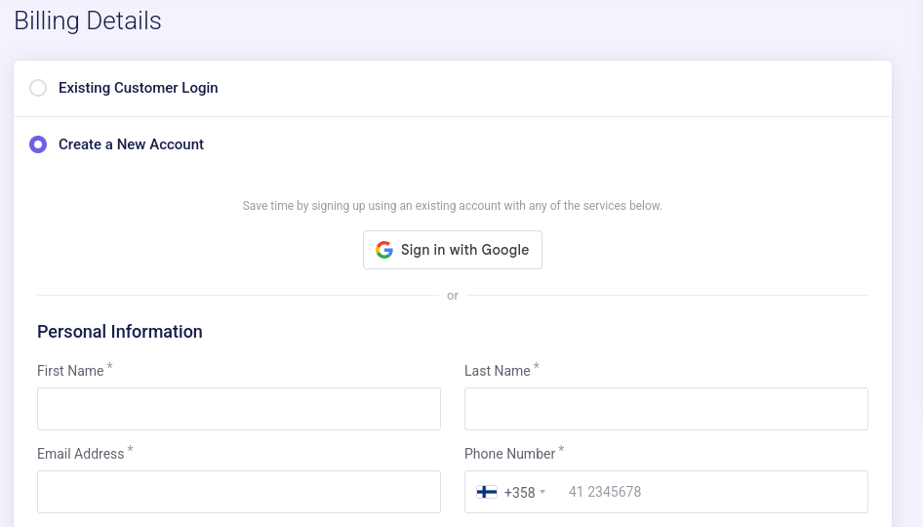The height and width of the screenshot is (527, 923).
Task: Click the Finland flag icon
Action: (487, 492)
